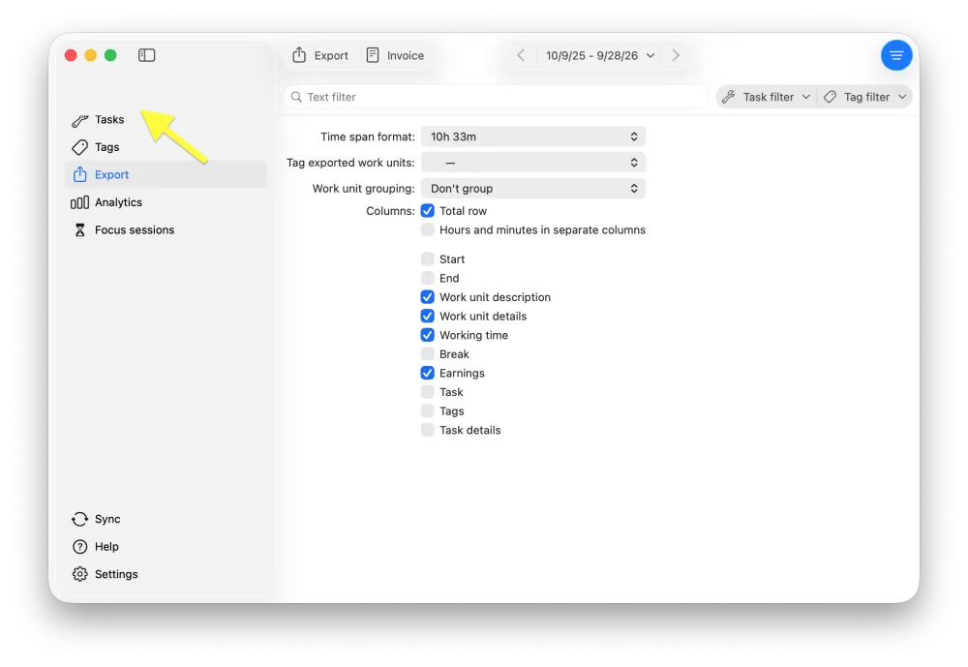Go to previous date range arrow

pos(521,55)
